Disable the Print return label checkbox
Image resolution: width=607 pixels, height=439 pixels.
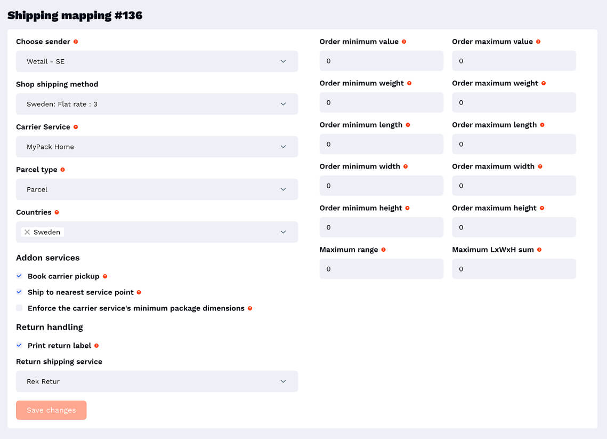tap(19, 346)
